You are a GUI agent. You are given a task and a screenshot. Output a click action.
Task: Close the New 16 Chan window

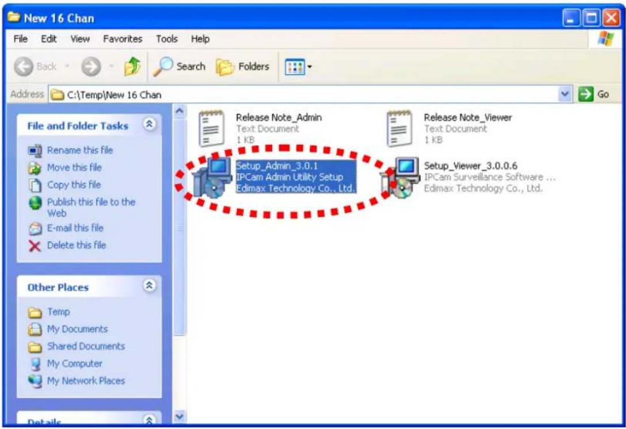coord(611,18)
